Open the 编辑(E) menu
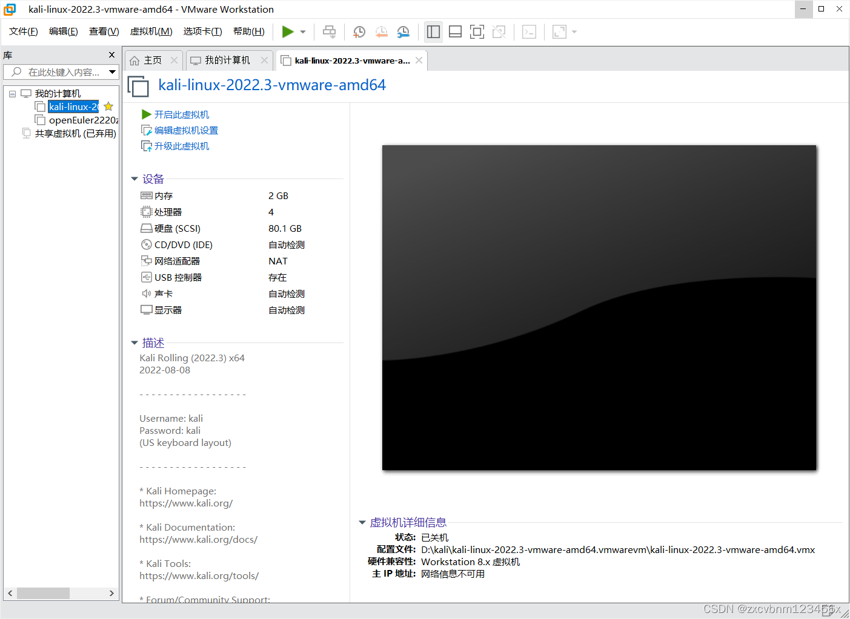Viewport: 850px width, 619px height. 64,31
